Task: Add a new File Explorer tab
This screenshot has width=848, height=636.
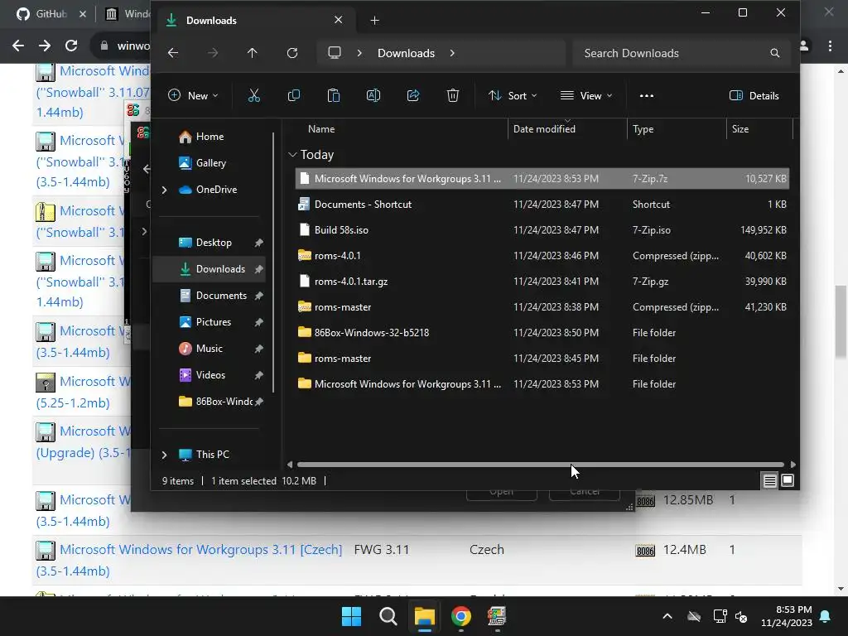Action: pos(374,21)
